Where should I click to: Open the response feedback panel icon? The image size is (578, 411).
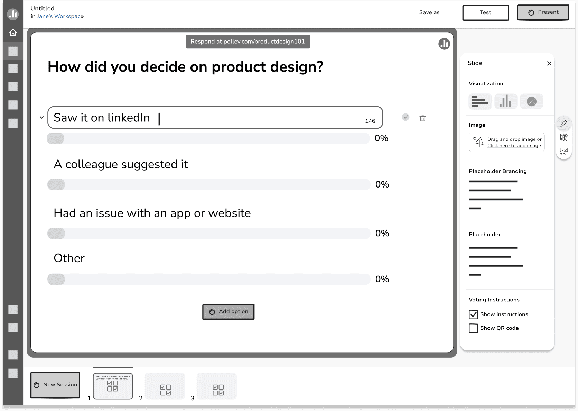pos(564,152)
